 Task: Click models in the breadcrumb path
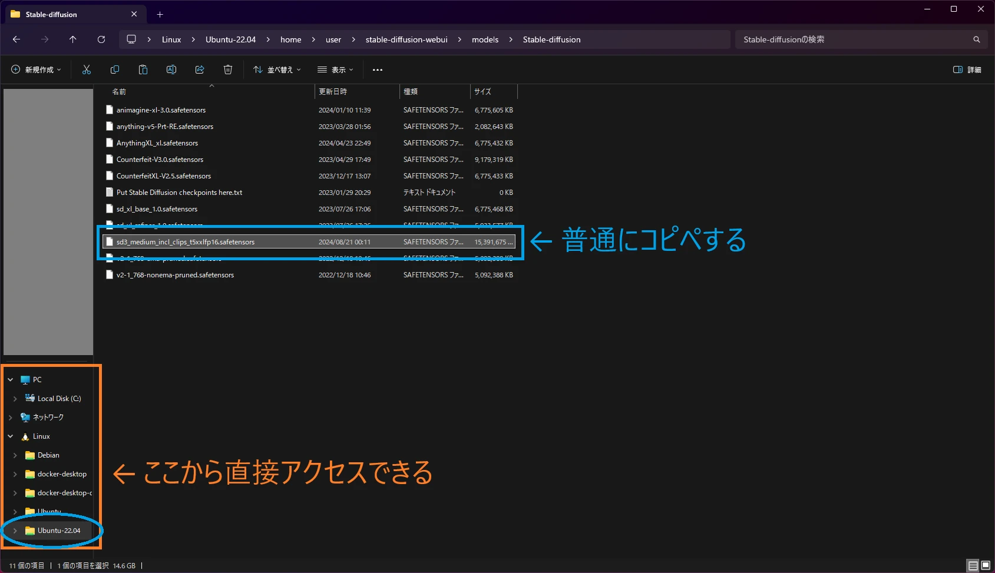tap(485, 39)
